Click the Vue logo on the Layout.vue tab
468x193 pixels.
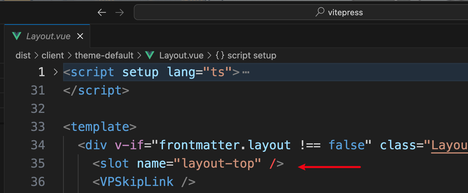click(x=17, y=36)
